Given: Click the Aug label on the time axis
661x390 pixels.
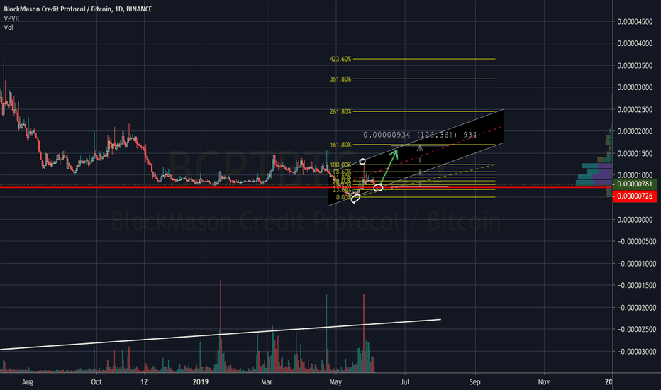Looking at the screenshot, I should [28, 382].
